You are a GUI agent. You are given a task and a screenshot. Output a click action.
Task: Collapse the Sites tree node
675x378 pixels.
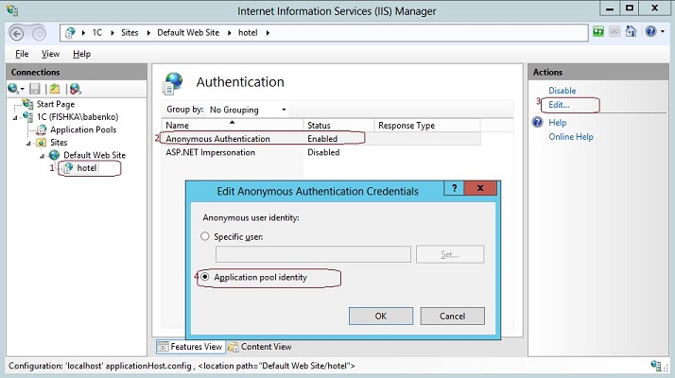29,144
